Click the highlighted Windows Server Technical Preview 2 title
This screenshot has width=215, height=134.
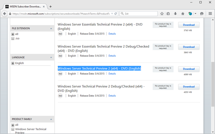[x=99, y=68]
